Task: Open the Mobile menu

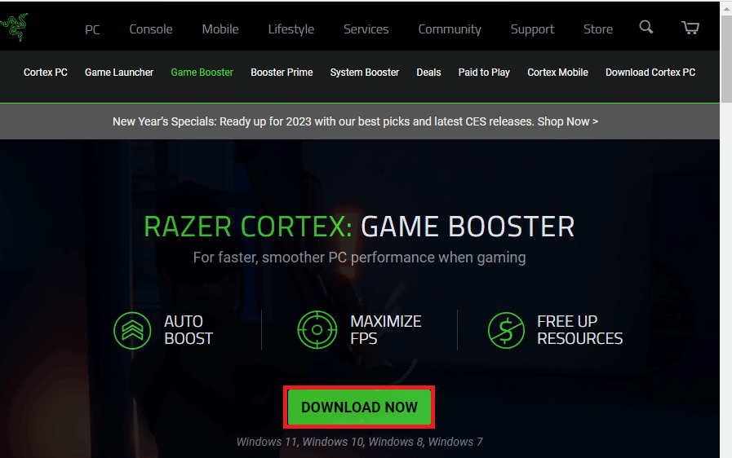Action: [x=220, y=29]
